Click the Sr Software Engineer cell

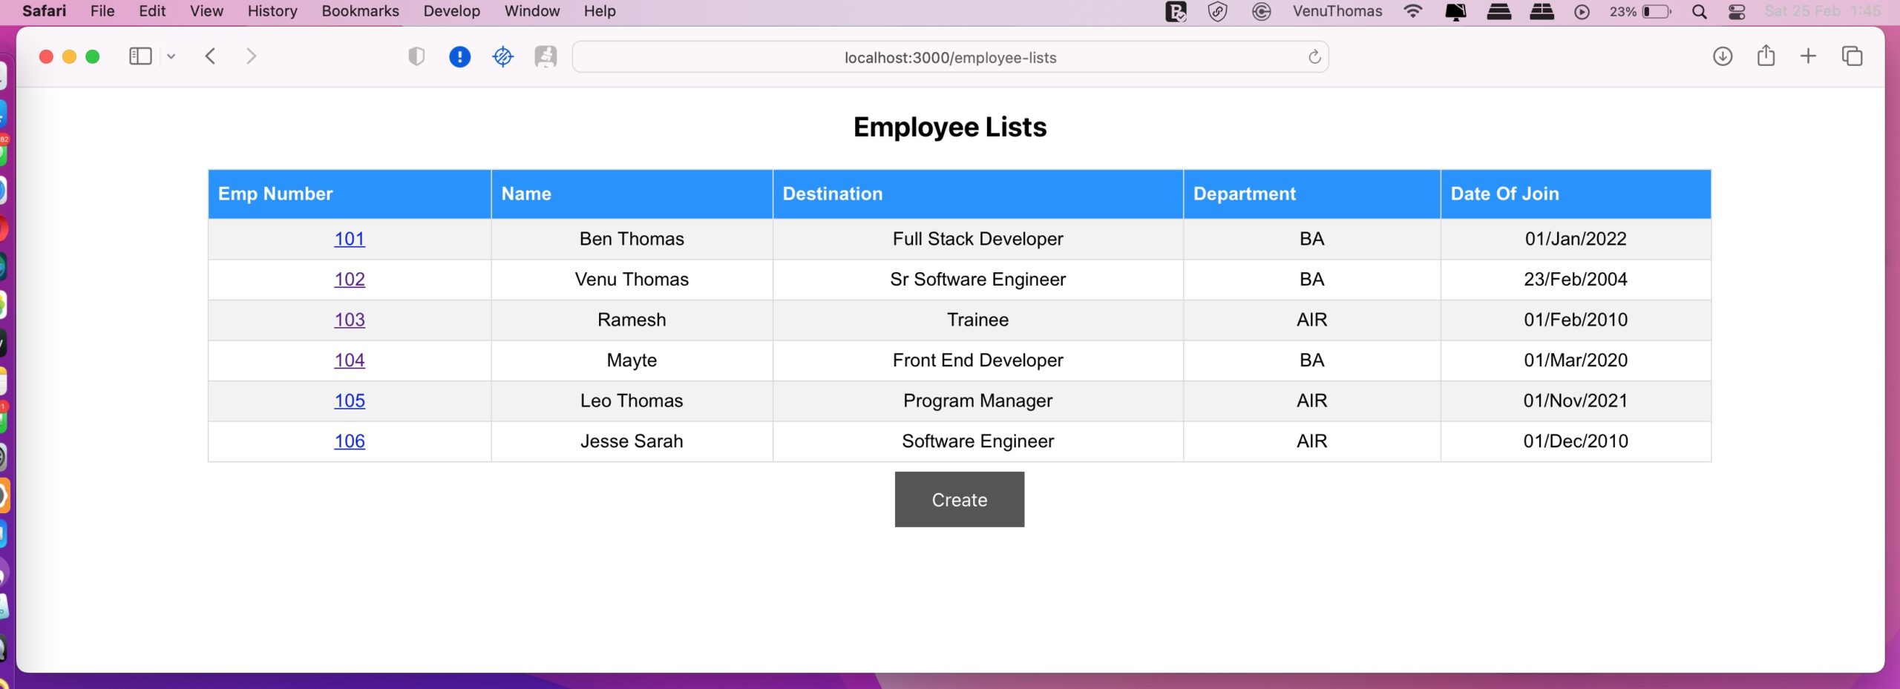coord(977,280)
